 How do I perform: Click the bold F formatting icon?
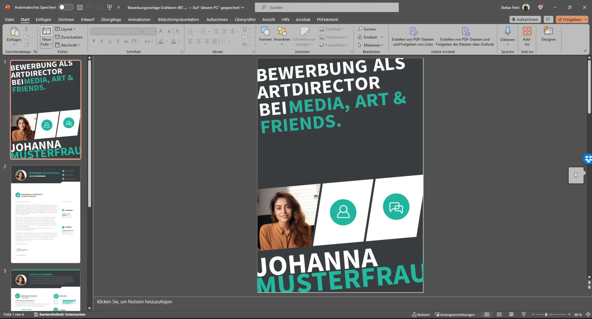(x=94, y=41)
